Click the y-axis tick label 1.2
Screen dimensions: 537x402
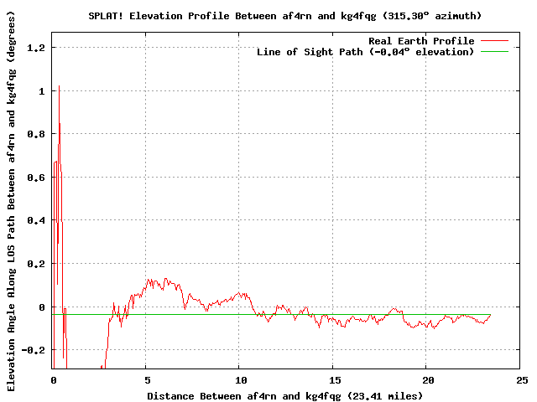pos(36,48)
